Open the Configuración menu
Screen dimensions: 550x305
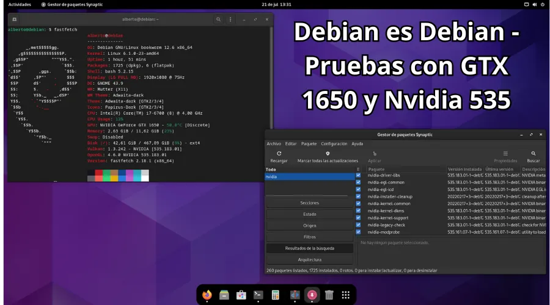click(x=334, y=143)
